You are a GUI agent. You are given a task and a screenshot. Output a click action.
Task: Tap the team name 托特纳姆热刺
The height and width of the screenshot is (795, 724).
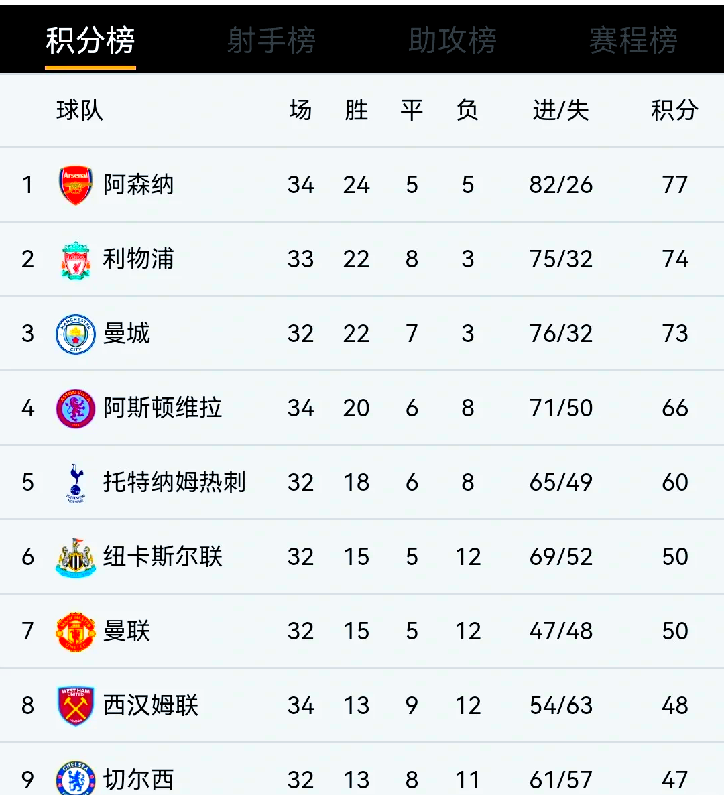(174, 483)
